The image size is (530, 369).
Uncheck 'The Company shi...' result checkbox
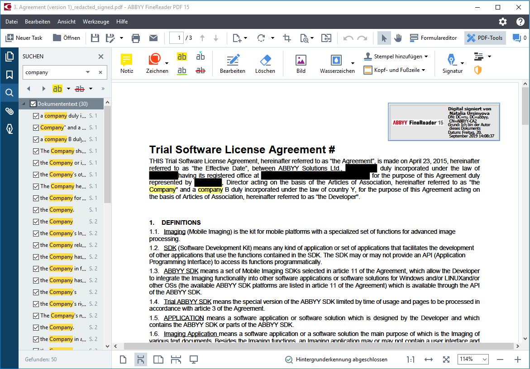(36, 151)
